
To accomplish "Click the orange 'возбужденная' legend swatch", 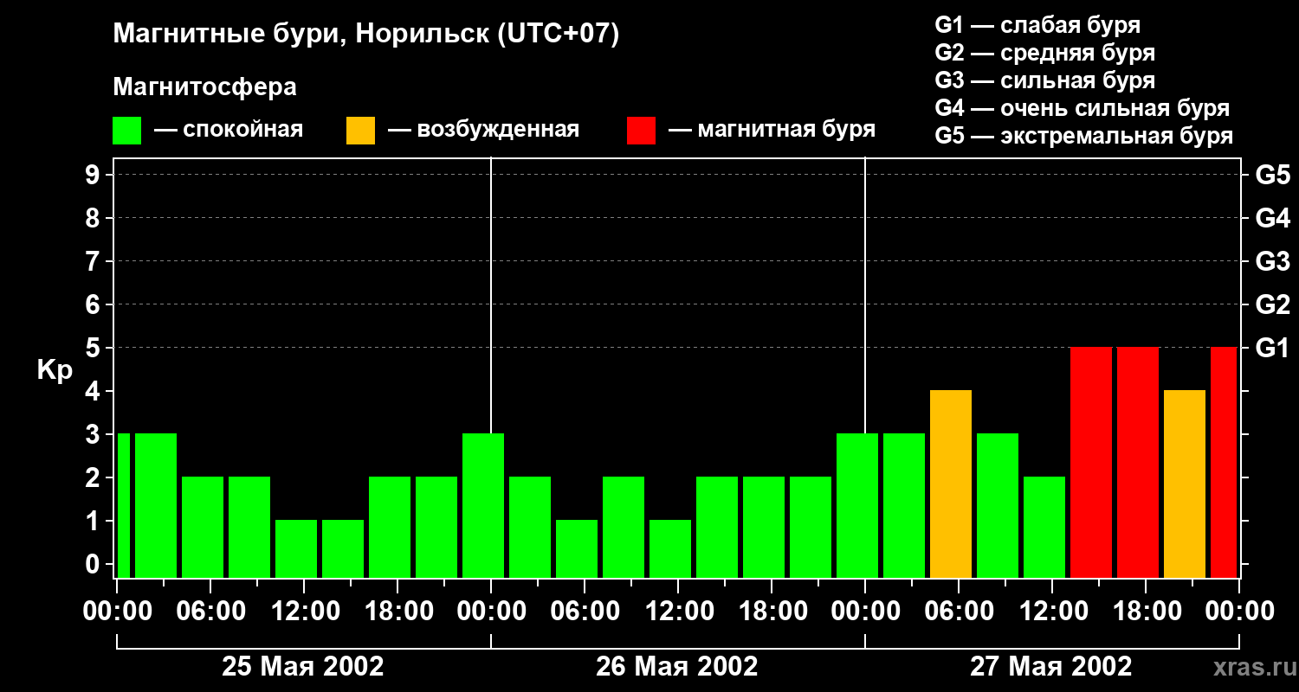I will (x=360, y=131).
